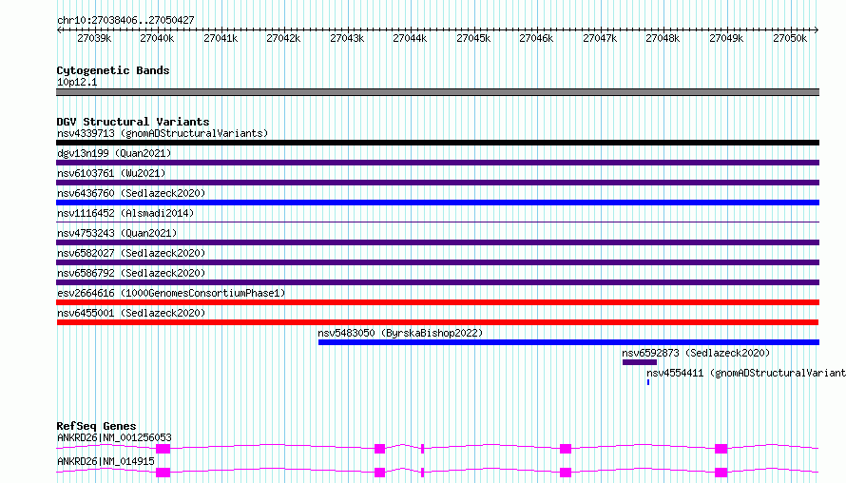
Task: Select the purple nsv6586792 variant bar
Action: (437, 282)
